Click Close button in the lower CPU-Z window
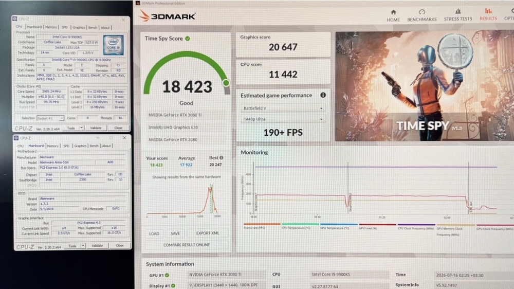The height and width of the screenshot is (289, 514). point(120,245)
